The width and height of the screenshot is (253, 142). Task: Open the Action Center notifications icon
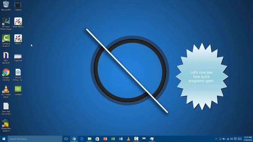236,139
